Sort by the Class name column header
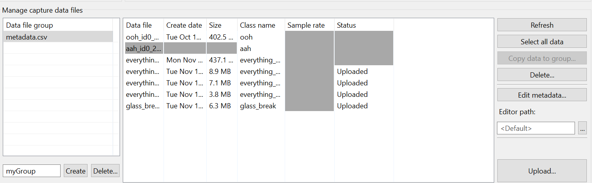592x183 pixels. (x=257, y=25)
